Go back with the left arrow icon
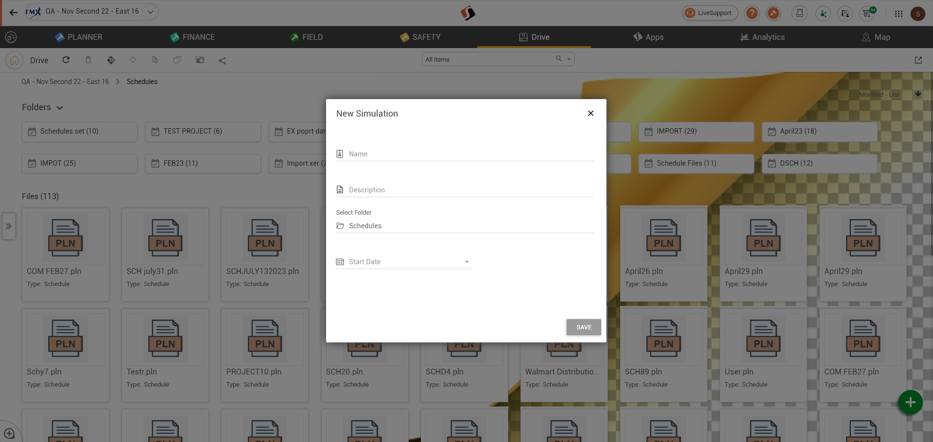Viewport: 933px width, 442px height. click(14, 13)
